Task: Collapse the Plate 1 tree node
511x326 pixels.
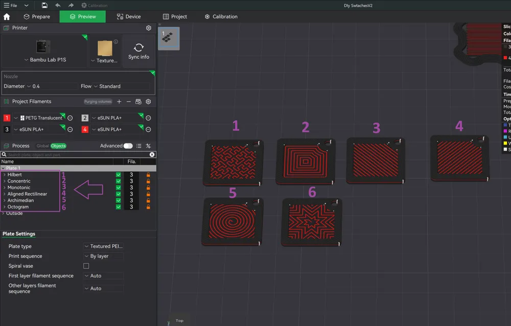Action: 3,168
